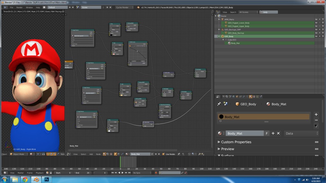
Task: Collapse the GEO_Body outliner entry
Action: point(219,36)
